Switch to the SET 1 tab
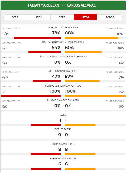Screen dimensions: 126x173 click(x=15, y=17)
